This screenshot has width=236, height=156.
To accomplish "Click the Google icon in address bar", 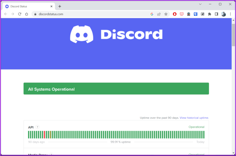I will pyautogui.click(x=152, y=14).
